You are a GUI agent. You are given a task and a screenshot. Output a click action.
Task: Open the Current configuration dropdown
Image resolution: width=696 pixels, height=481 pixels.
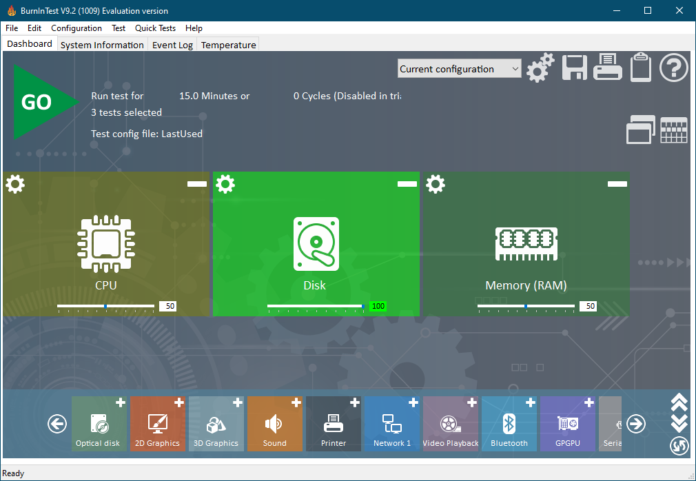459,69
